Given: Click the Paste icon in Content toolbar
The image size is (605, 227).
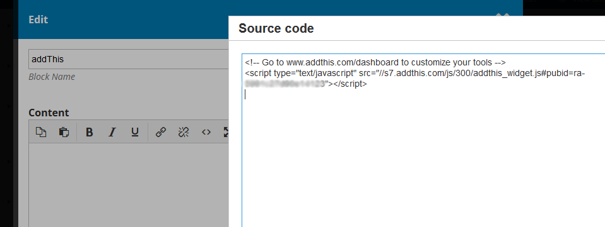Looking at the screenshot, I should pyautogui.click(x=64, y=132).
